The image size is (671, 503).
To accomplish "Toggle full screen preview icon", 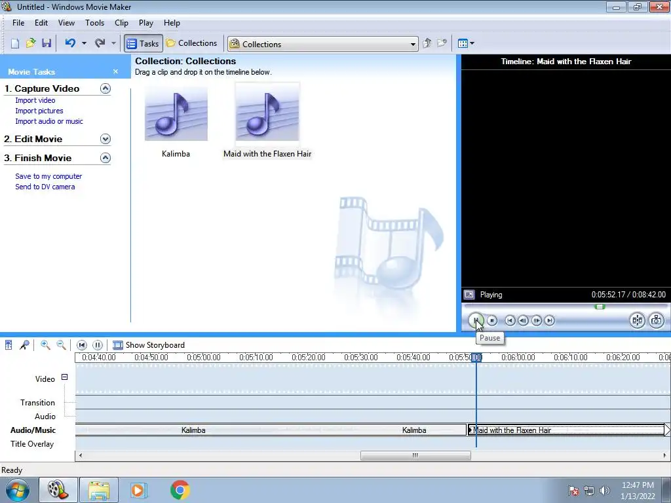I will coord(469,295).
